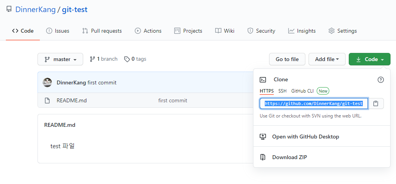The height and width of the screenshot is (184, 396).
Task: Click the desktop download icon beside GitHub Desktop
Action: tap(263, 137)
